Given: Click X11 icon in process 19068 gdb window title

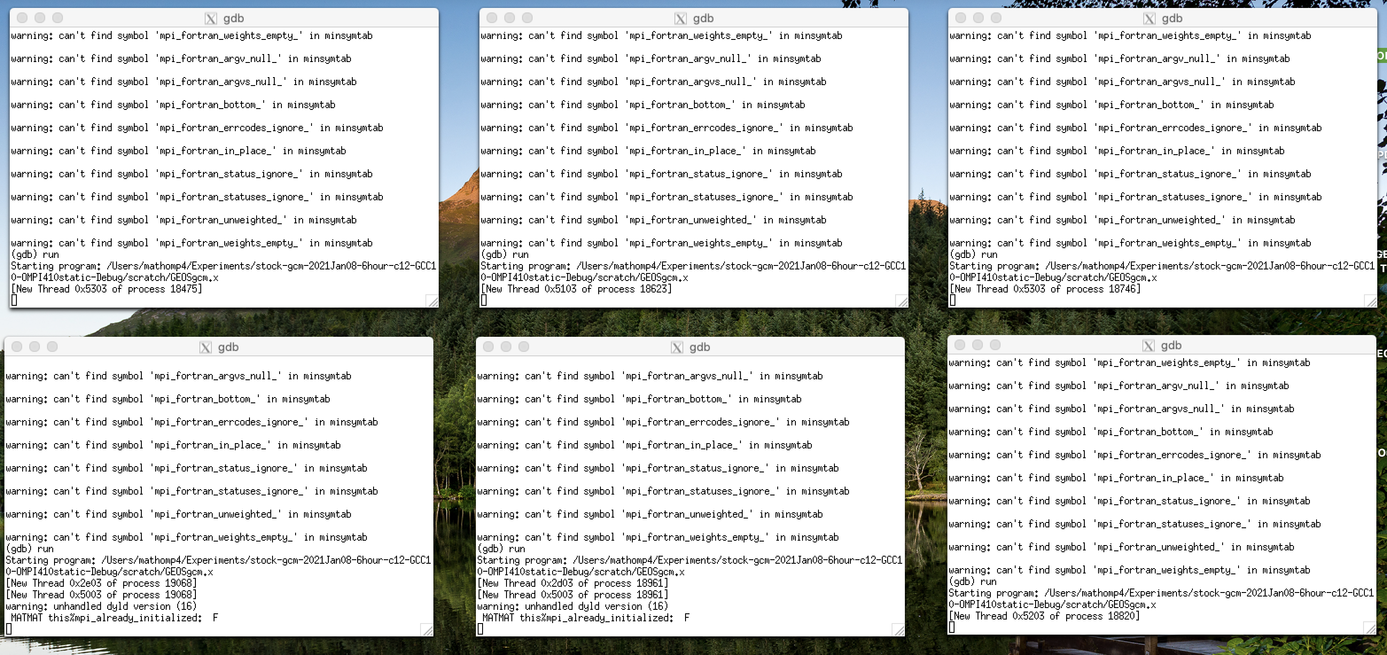Looking at the screenshot, I should click(x=205, y=347).
